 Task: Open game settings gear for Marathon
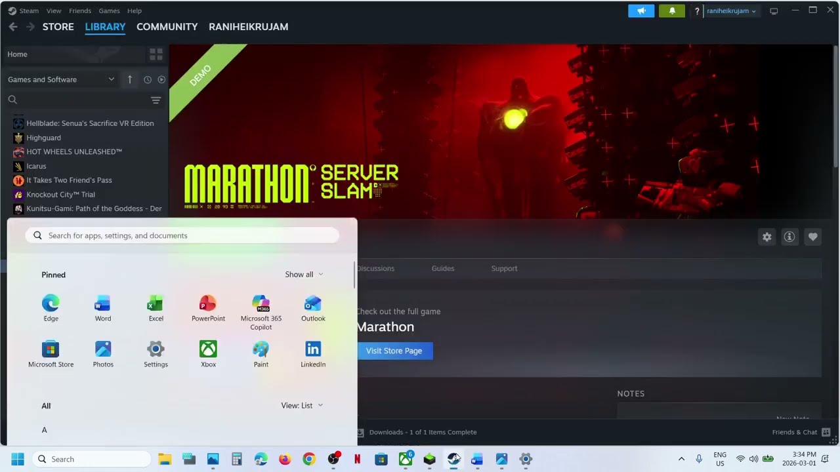[766, 237]
